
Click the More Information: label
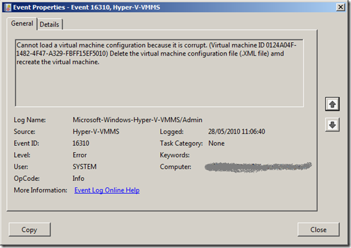coord(40,190)
